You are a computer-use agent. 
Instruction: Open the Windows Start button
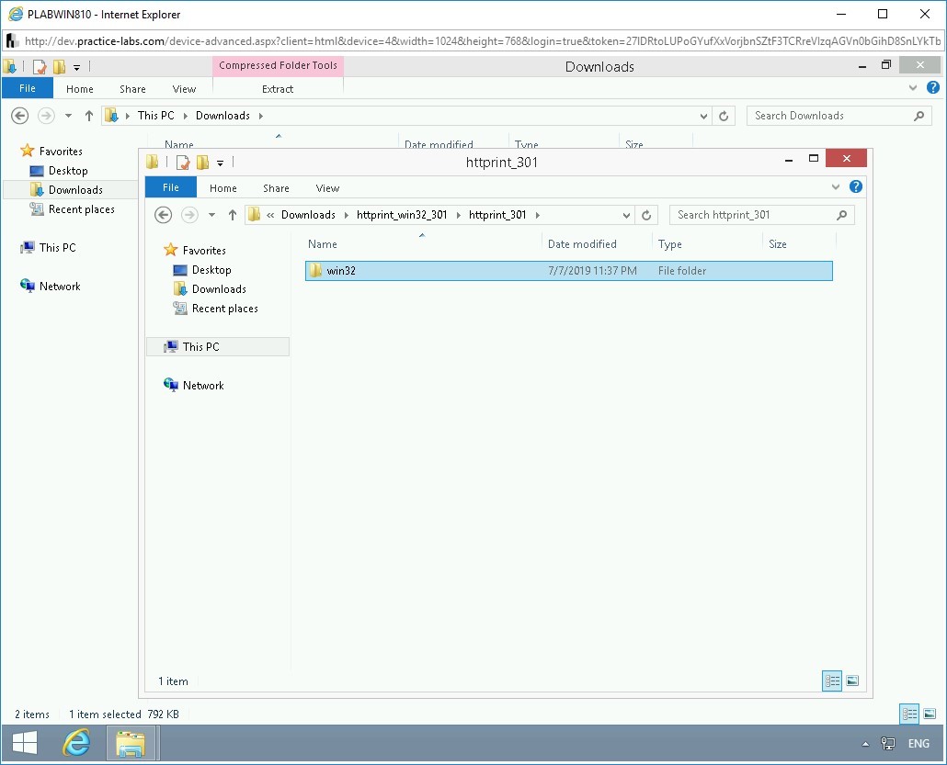[25, 743]
